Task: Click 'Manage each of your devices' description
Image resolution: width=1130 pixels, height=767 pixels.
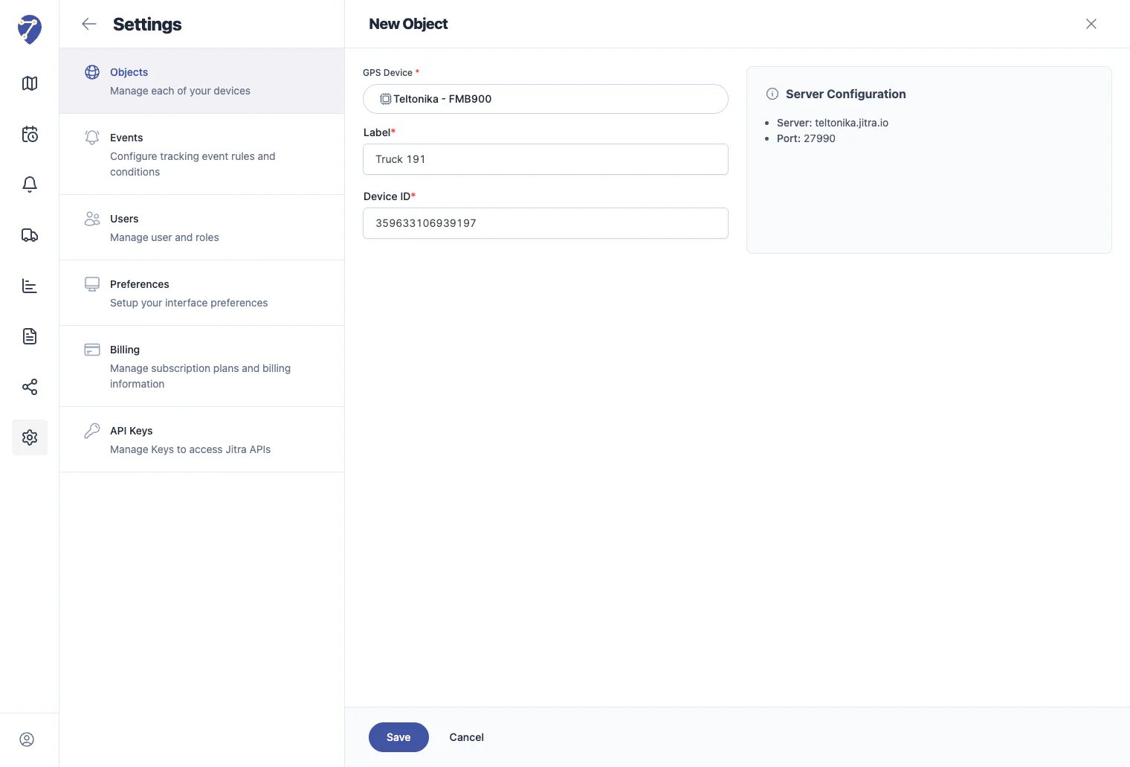Action: [180, 91]
